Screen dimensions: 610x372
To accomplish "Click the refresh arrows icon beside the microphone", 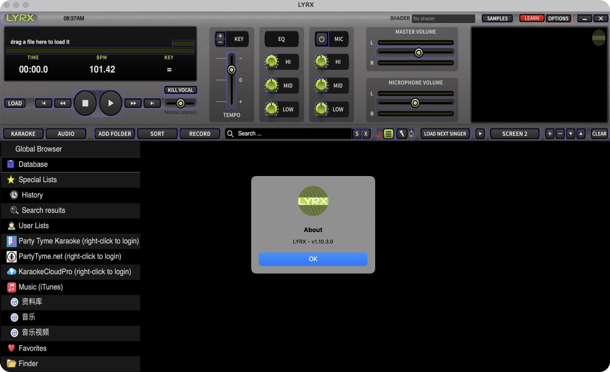I will 411,134.
